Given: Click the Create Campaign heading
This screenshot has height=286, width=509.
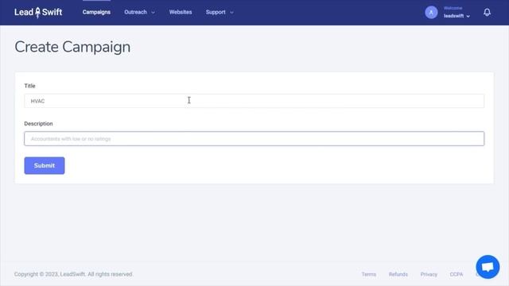Looking at the screenshot, I should pos(72,47).
